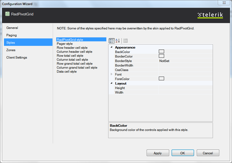Select RadPivotGrid style in the list
232x163 pixels.
tap(81, 39)
